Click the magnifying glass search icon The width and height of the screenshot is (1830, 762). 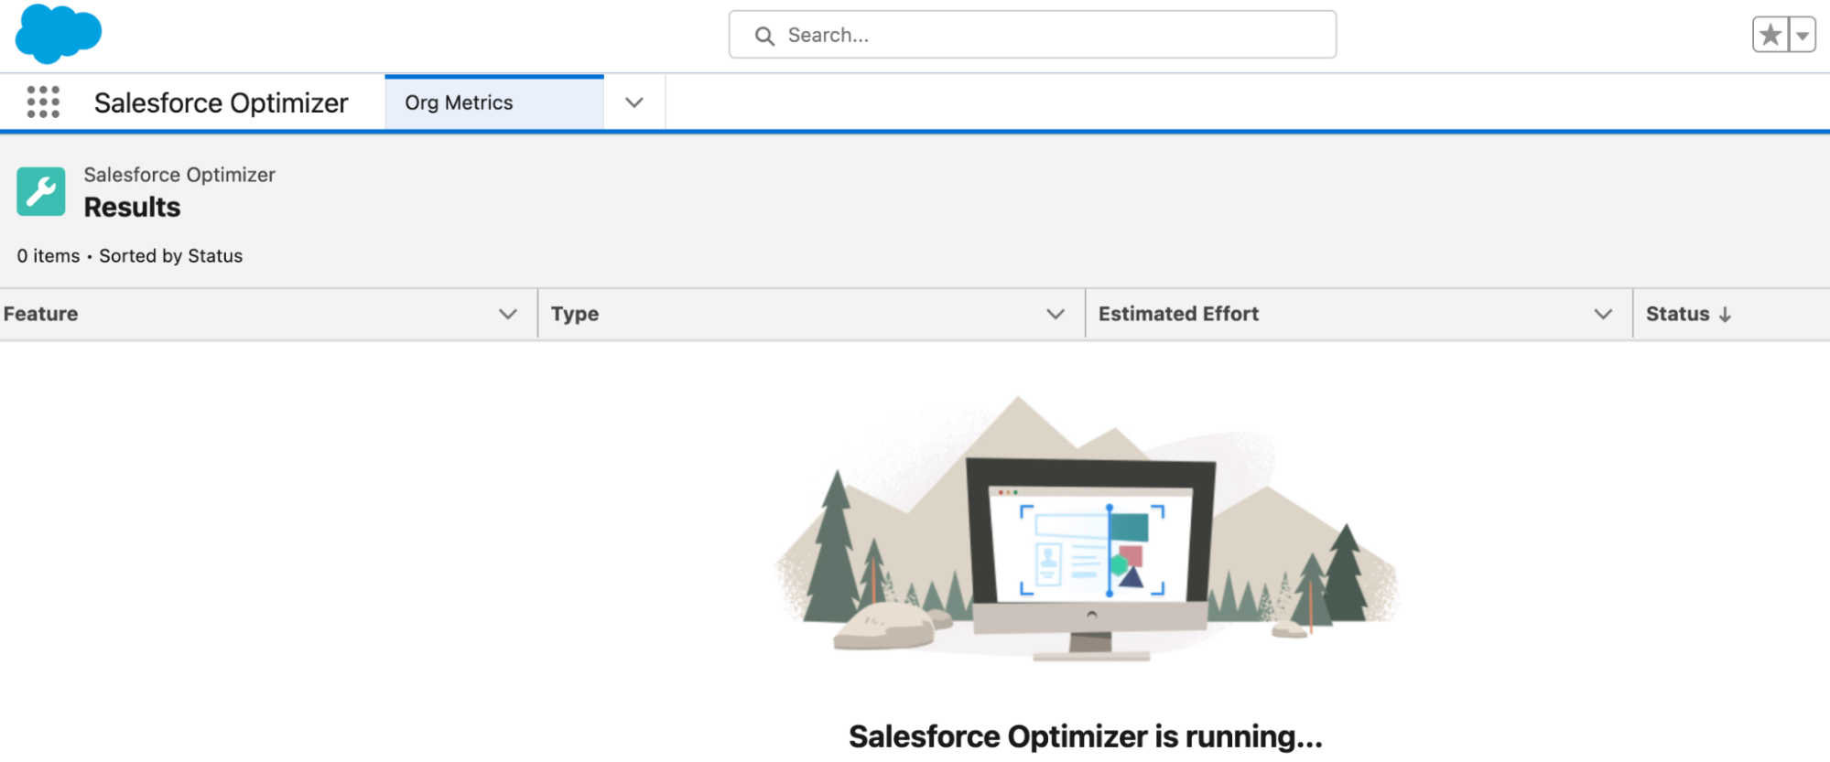(x=764, y=36)
